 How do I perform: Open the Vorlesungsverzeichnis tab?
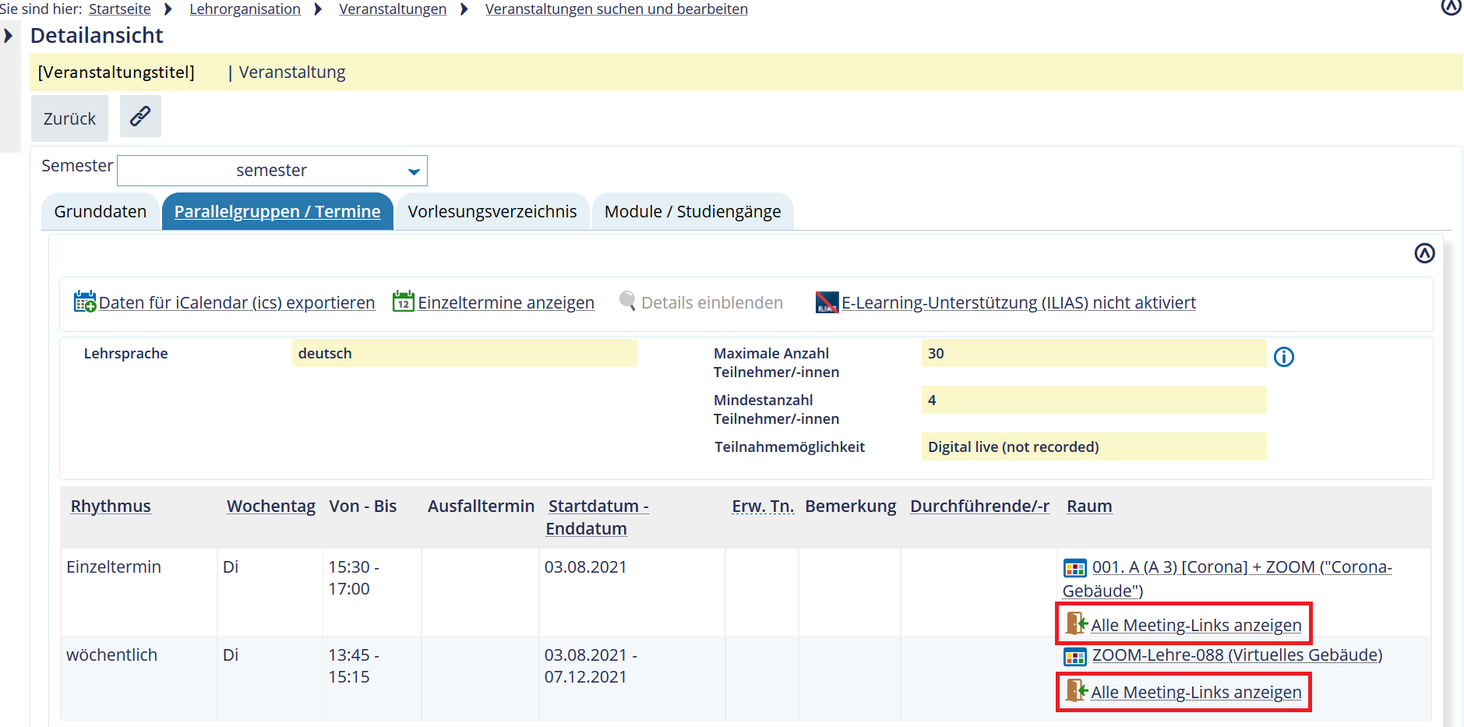click(x=492, y=211)
